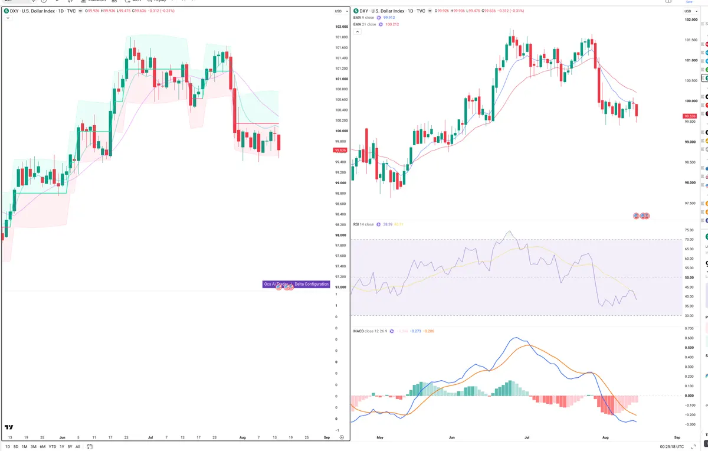Click the icon next to RSI 14 close

coord(378,224)
